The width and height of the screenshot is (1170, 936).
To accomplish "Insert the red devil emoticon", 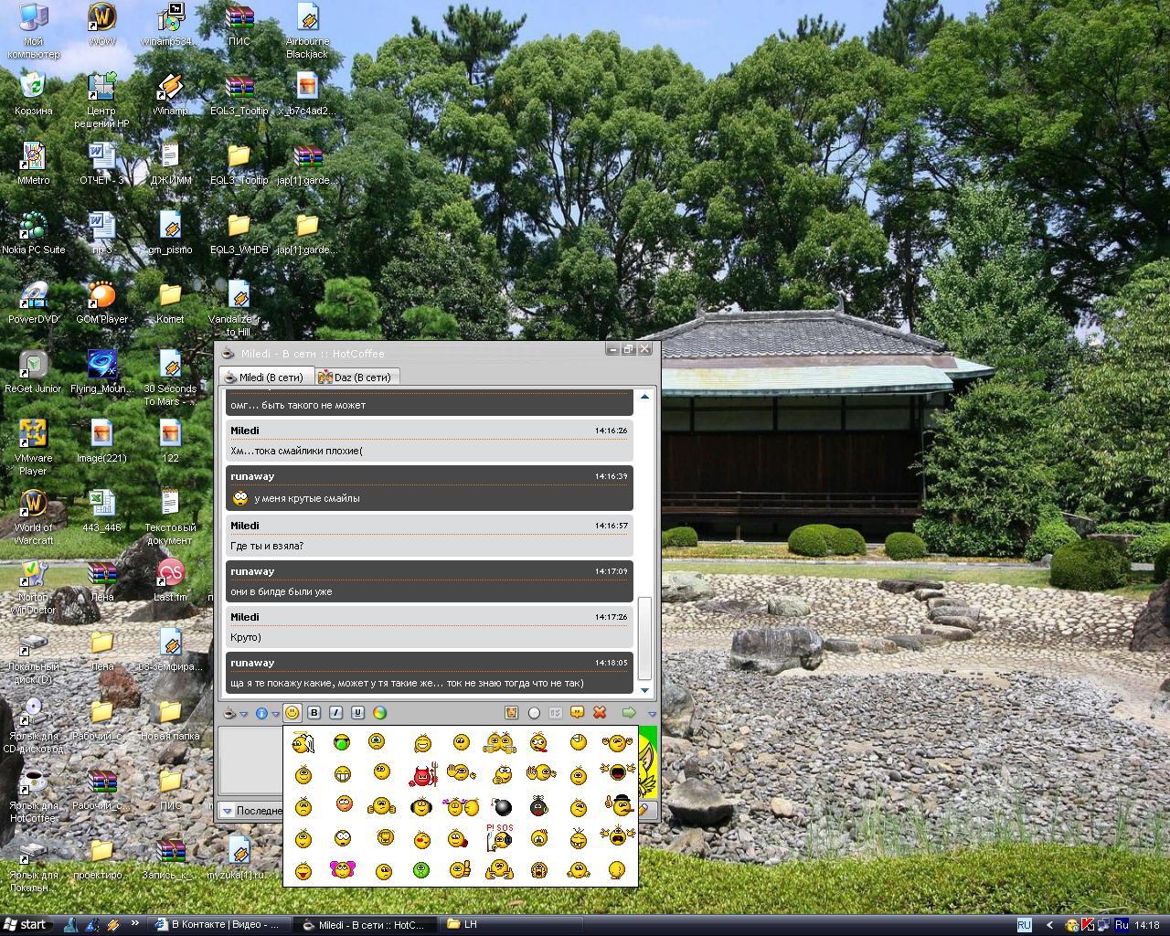I will 425,775.
